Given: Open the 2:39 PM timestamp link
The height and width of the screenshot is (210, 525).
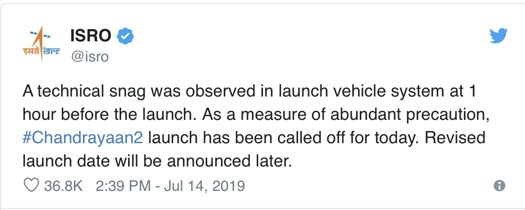Looking at the screenshot, I should (123, 186).
